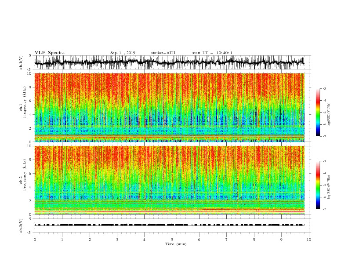Click the ch.3 dashed signal trace
The height and width of the screenshot is (269, 348).
point(170,225)
